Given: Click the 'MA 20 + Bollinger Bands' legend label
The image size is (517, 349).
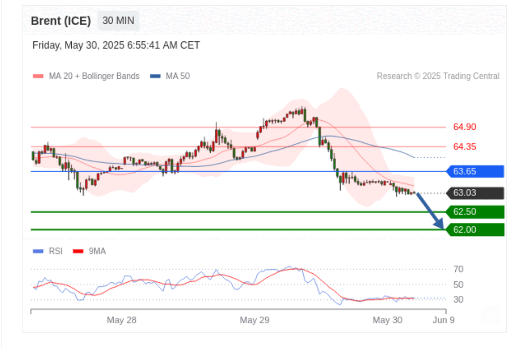Looking at the screenshot, I should click(94, 76).
